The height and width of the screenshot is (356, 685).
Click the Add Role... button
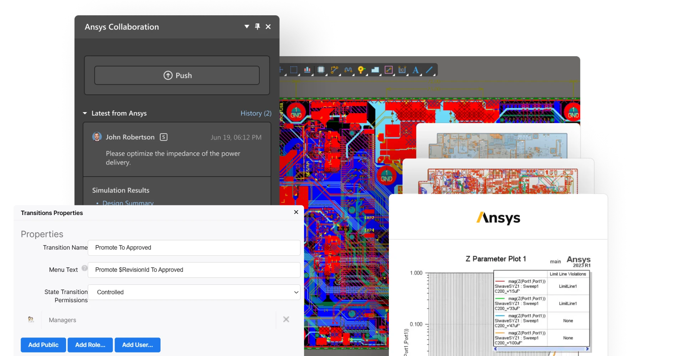(x=90, y=345)
